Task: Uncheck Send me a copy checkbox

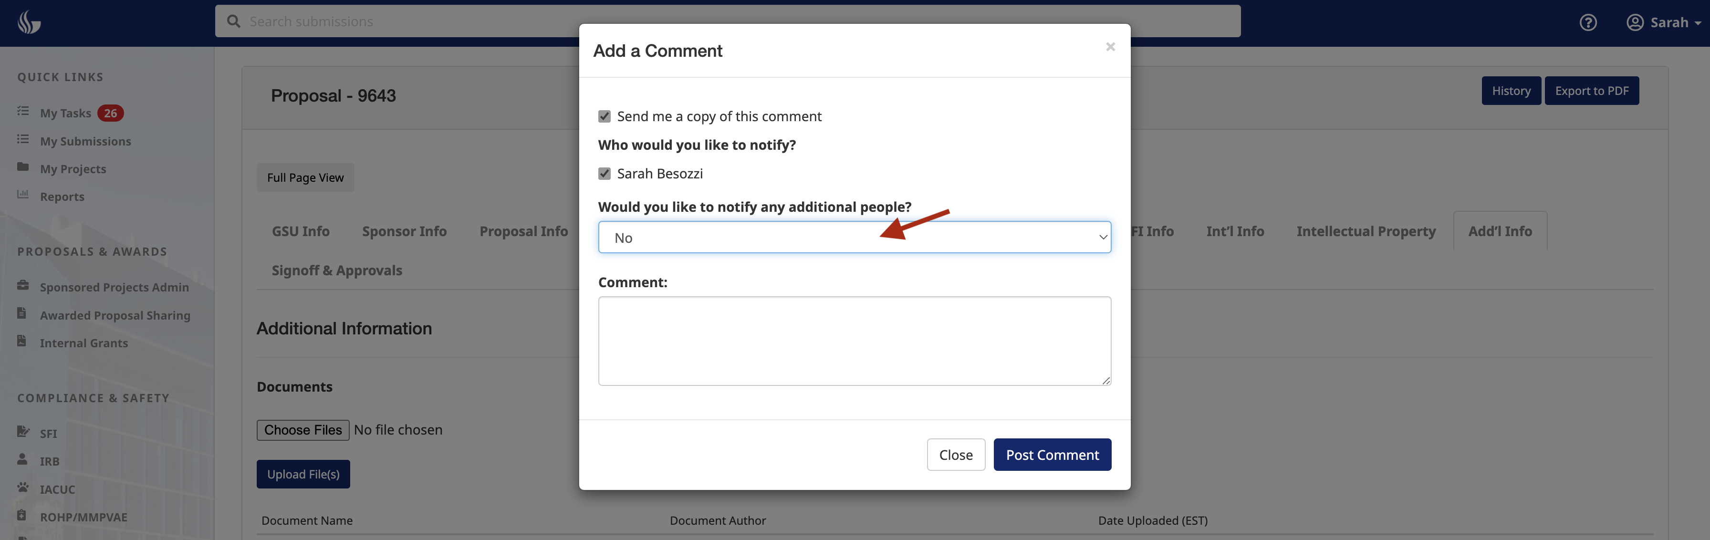Action: click(604, 117)
